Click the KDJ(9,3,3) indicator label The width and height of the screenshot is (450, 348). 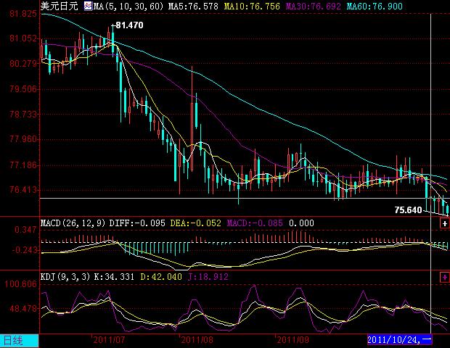(x=65, y=277)
